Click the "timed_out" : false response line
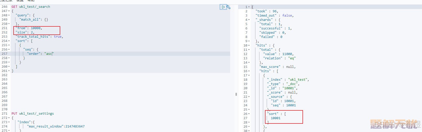This screenshot has width=422, height=132. (x=275, y=16)
